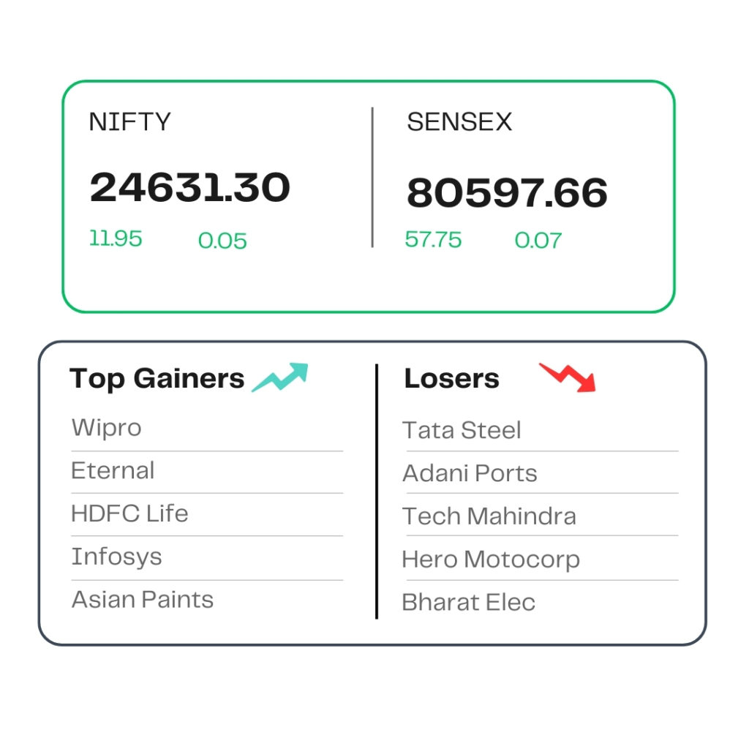Open the Eternal stock entry
The image size is (749, 749).
tap(113, 470)
